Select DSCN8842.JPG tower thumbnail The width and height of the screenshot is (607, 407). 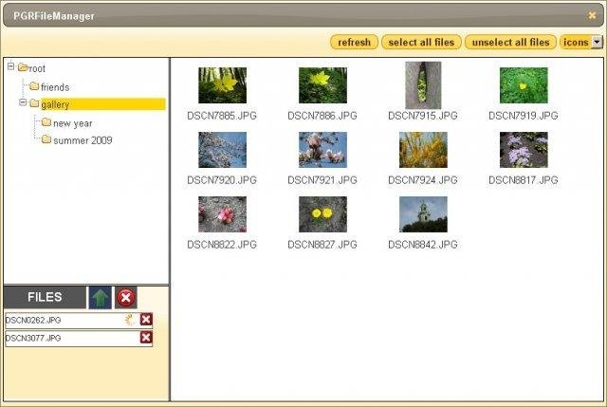(x=423, y=214)
